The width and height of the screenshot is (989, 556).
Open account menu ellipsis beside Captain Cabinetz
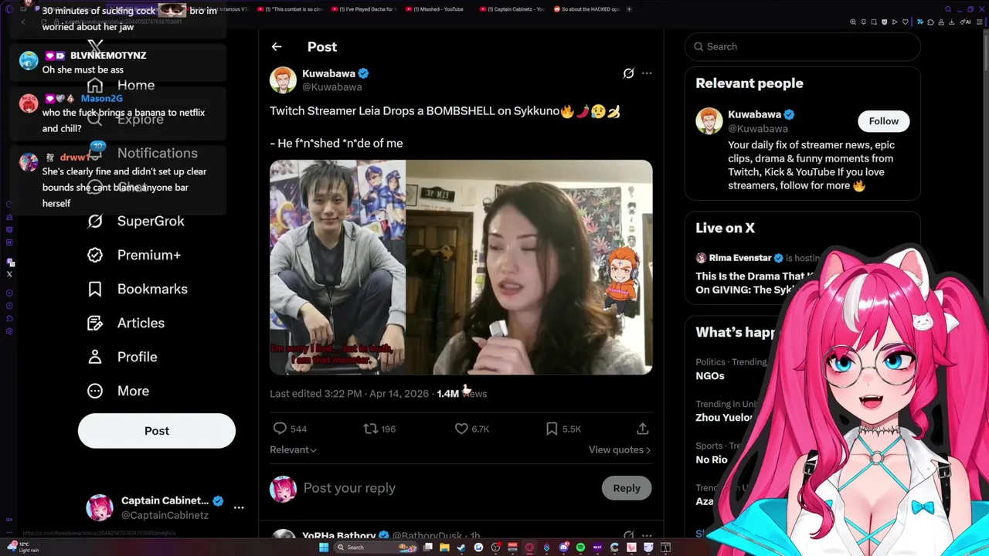[239, 507]
